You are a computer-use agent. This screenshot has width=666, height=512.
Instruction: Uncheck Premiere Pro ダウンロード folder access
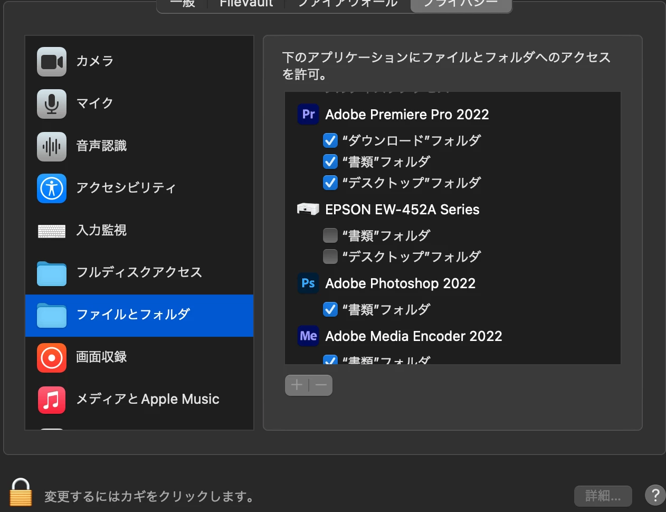point(330,140)
